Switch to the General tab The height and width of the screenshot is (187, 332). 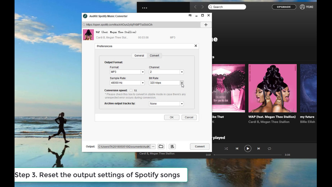[x=139, y=55]
